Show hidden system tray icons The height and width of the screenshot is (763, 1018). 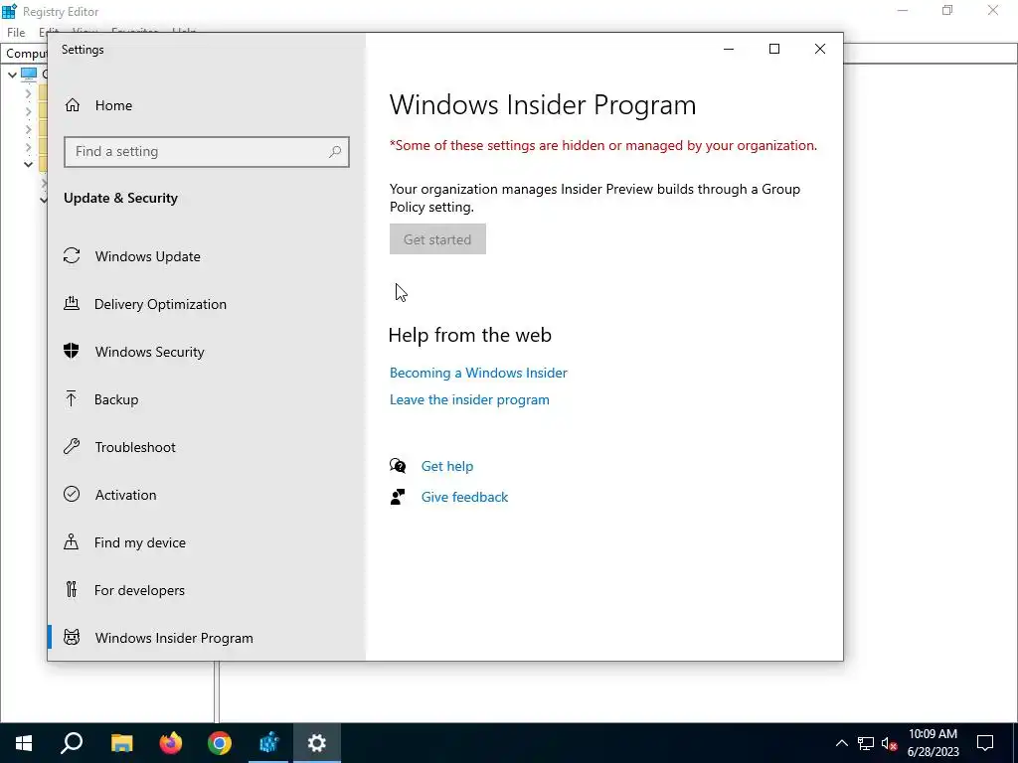click(x=841, y=743)
